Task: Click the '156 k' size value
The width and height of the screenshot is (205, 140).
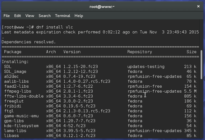Action: (x=190, y=116)
